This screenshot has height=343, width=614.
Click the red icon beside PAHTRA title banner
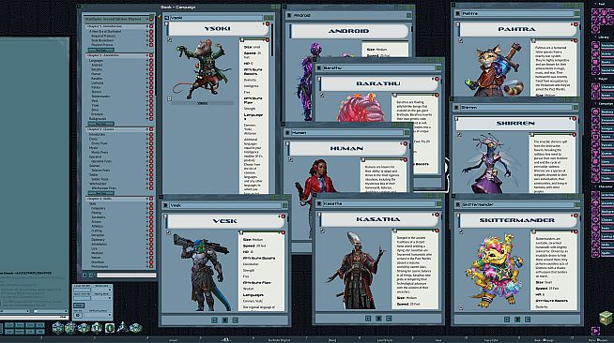pos(576,24)
